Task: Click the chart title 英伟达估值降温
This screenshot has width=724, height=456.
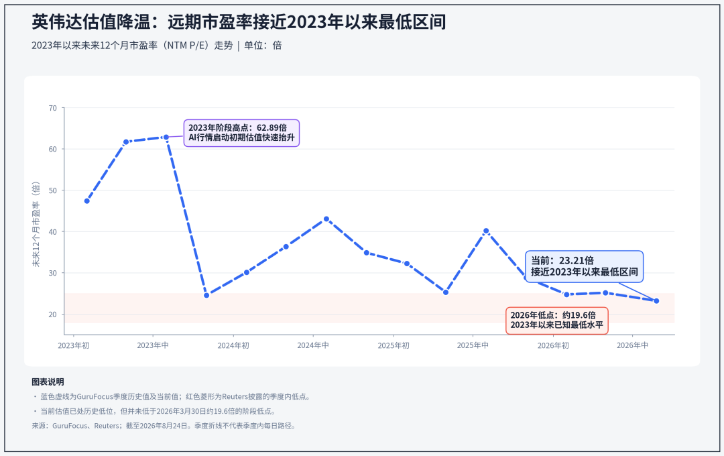Action: pyautogui.click(x=239, y=21)
